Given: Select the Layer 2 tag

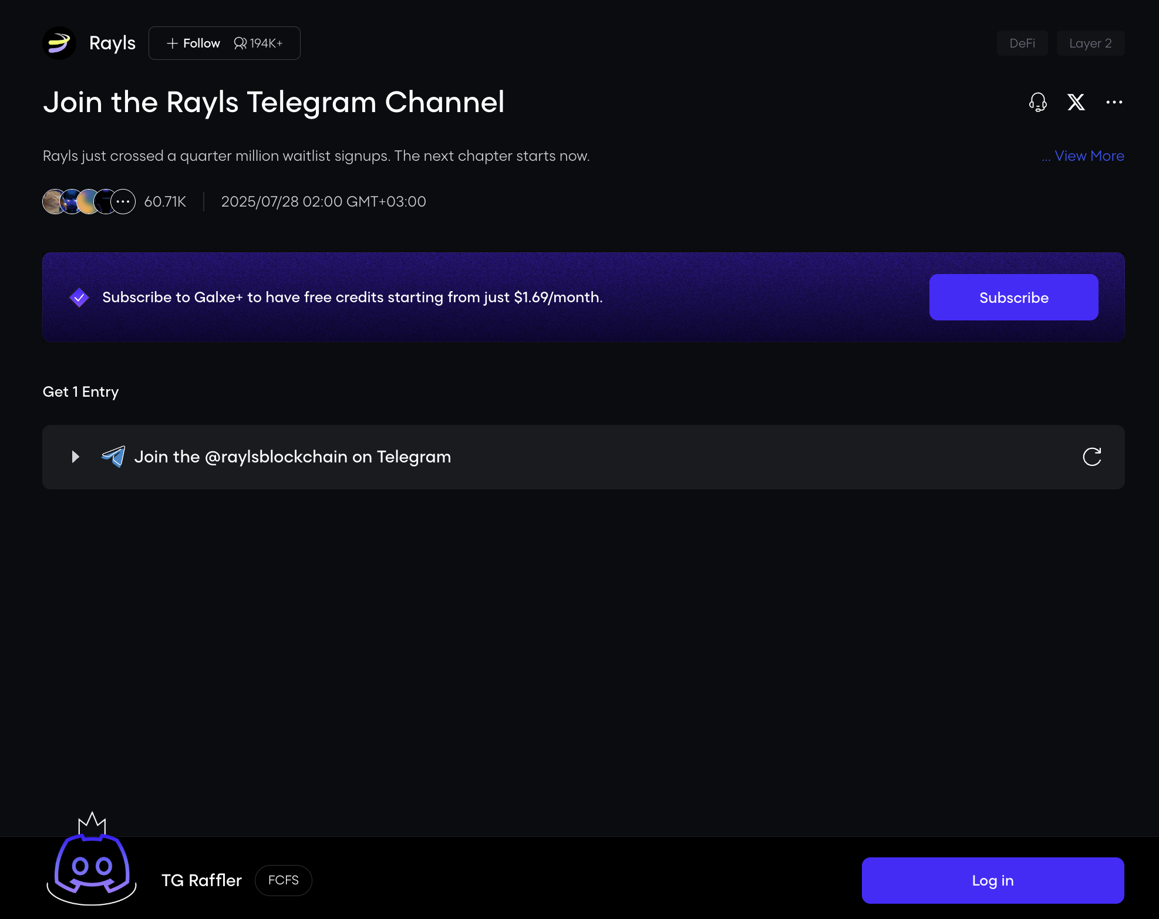Looking at the screenshot, I should click(1090, 43).
